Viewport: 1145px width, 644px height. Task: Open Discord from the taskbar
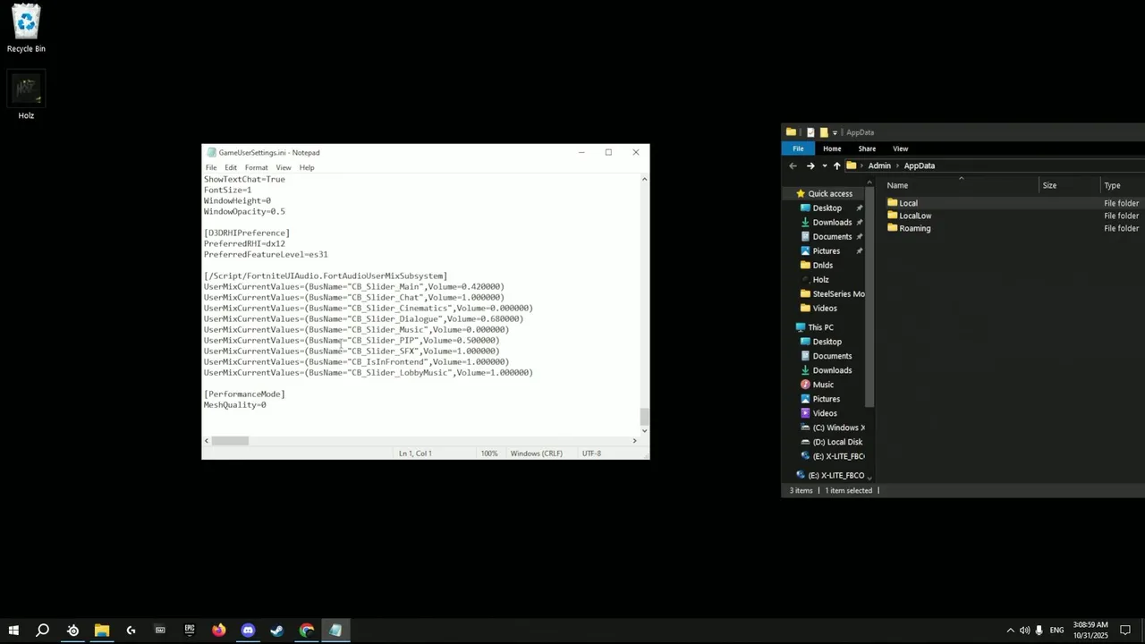[248, 631]
